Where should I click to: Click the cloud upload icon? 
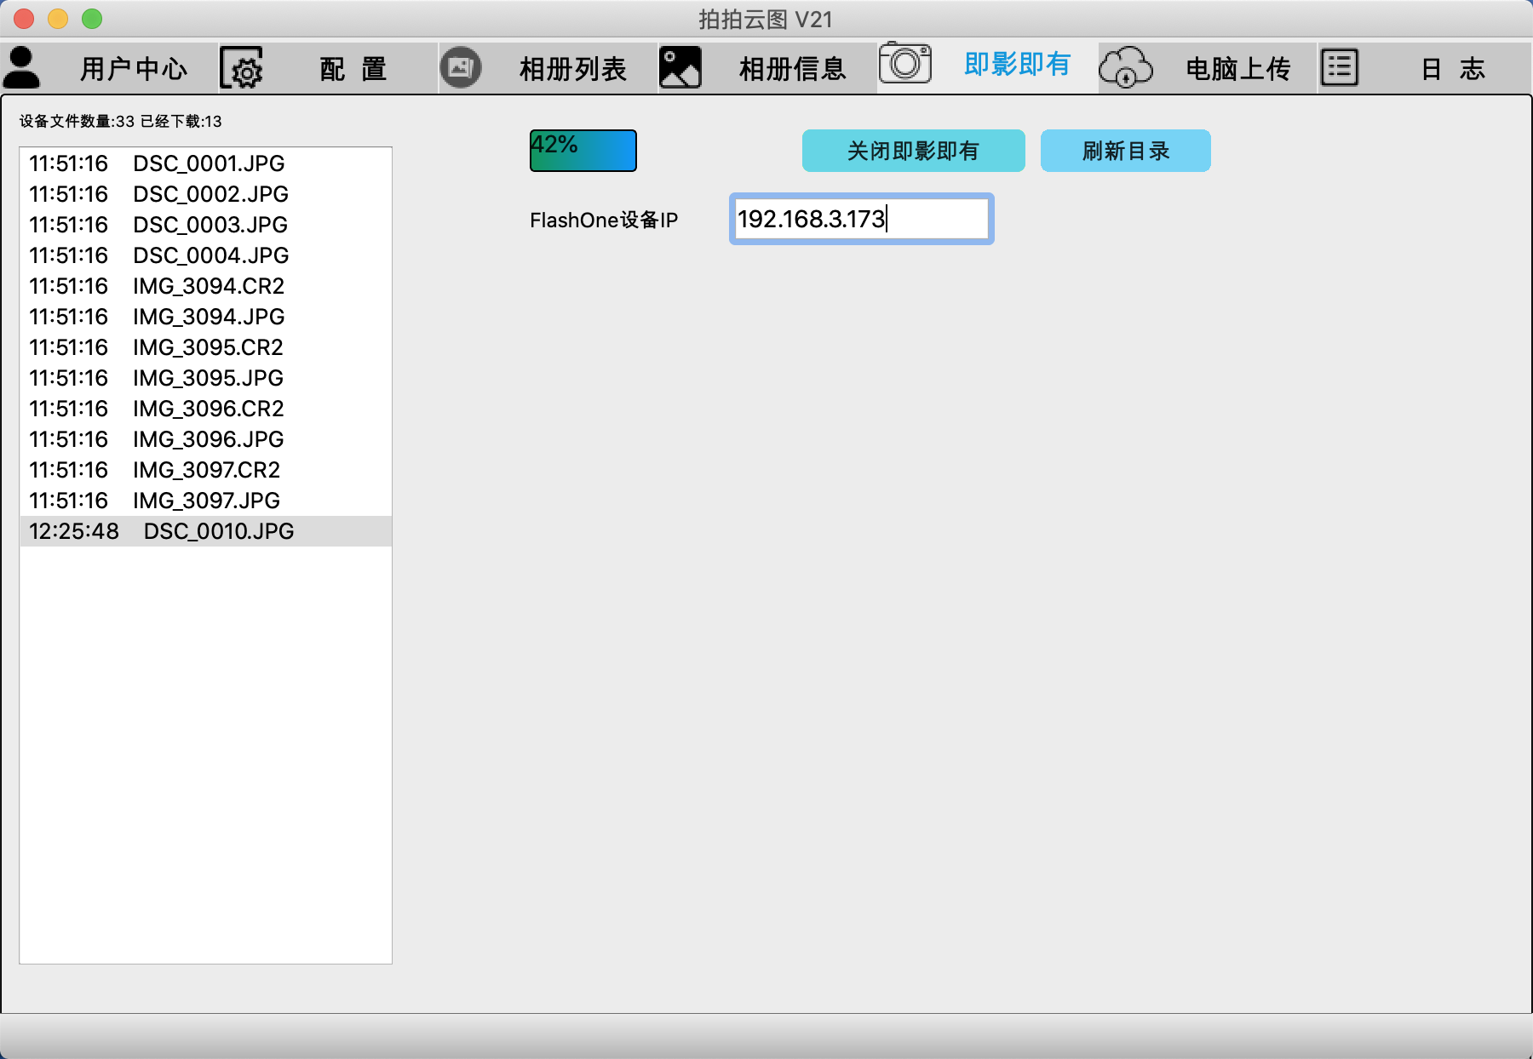point(1125,68)
